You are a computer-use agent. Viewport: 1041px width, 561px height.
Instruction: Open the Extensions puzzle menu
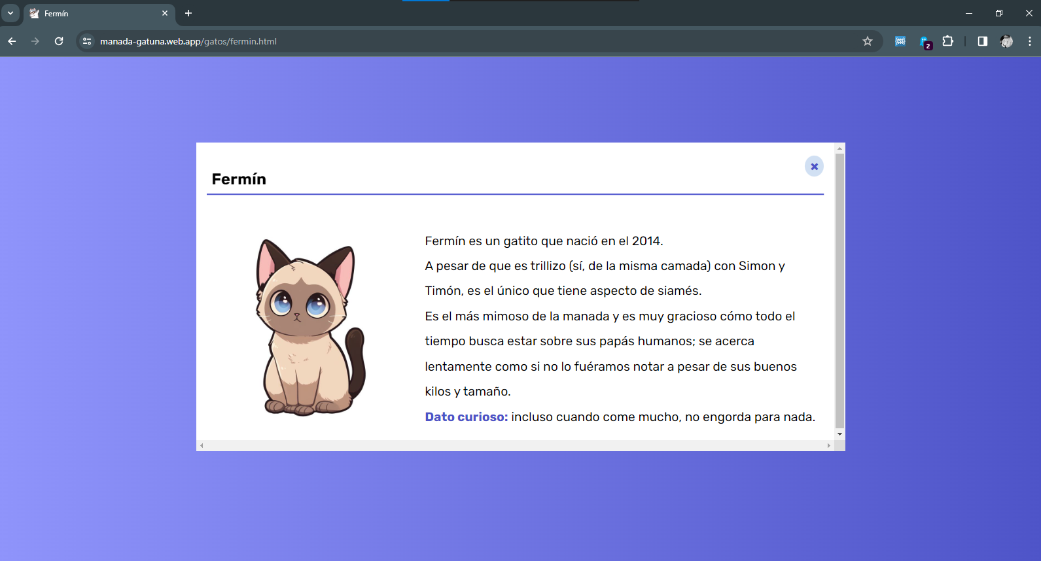(x=947, y=41)
